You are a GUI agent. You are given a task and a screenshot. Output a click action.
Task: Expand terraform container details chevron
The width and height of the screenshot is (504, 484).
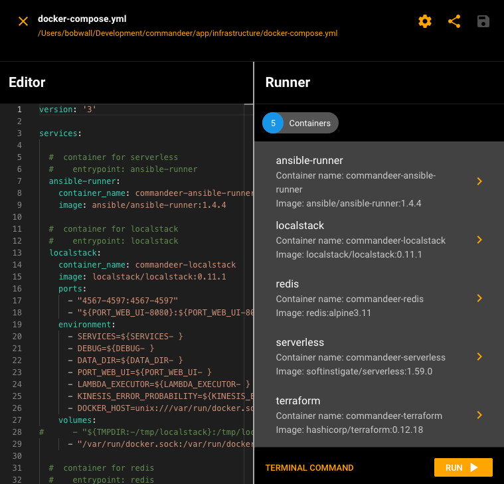(x=479, y=415)
